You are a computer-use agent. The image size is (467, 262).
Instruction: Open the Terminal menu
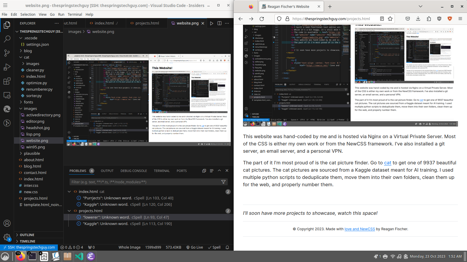tap(75, 14)
